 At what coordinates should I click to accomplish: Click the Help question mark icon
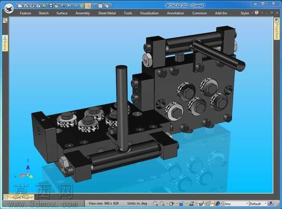coord(257,12)
